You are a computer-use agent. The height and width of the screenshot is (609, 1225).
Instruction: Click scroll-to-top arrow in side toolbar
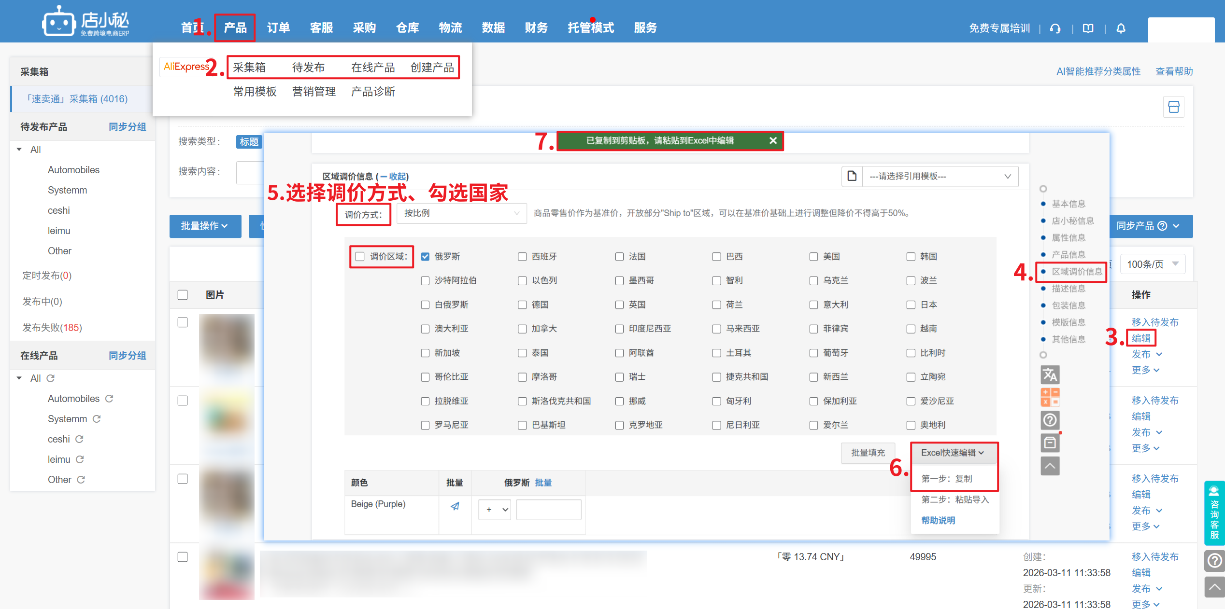1050,466
